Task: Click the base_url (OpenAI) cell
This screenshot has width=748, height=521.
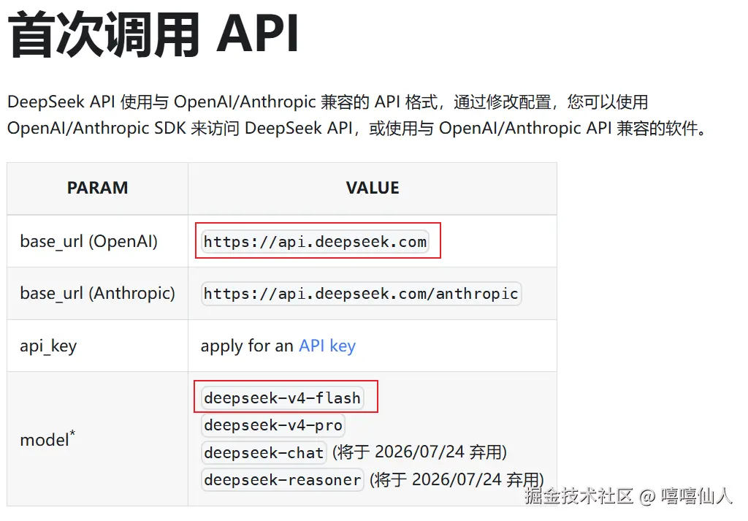Action: tap(97, 241)
